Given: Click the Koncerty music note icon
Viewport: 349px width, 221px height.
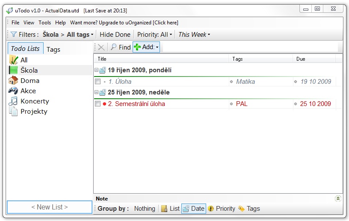Looking at the screenshot, I should [13, 101].
